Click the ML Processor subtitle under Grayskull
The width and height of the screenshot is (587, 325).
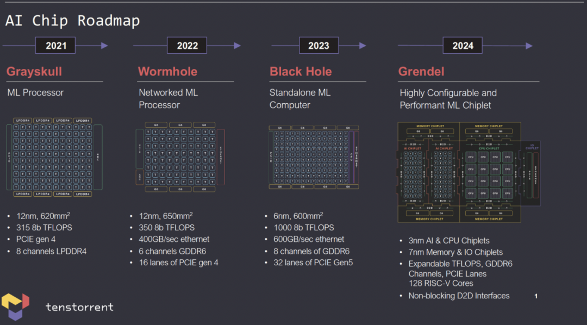35,92
